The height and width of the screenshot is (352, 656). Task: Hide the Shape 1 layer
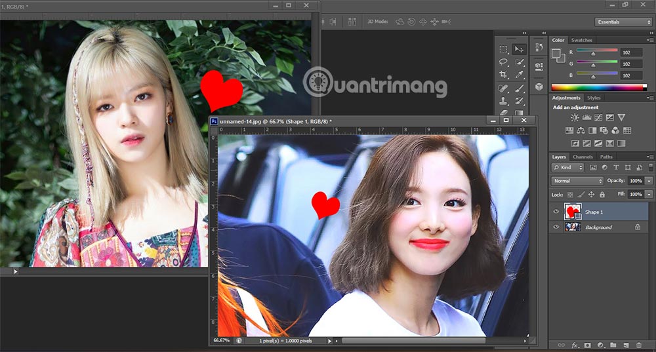[x=556, y=212]
